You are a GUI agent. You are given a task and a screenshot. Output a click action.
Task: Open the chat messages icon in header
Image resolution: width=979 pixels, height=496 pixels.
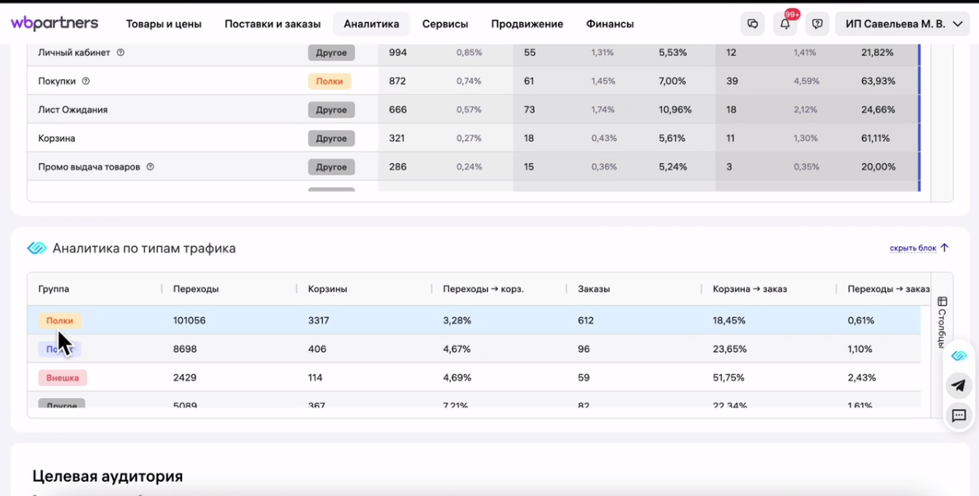(752, 25)
